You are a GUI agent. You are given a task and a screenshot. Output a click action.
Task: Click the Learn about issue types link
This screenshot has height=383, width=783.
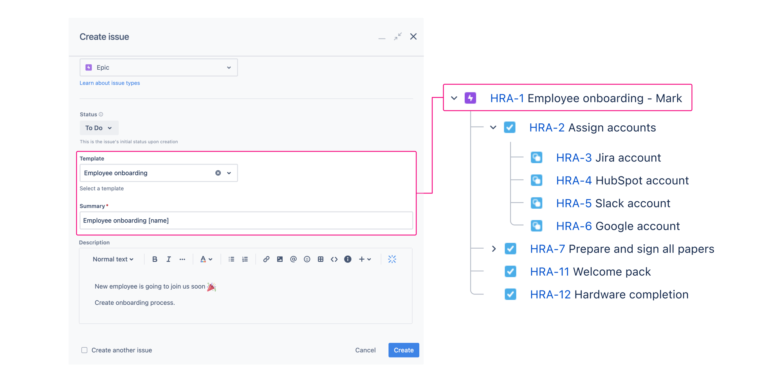(x=110, y=83)
